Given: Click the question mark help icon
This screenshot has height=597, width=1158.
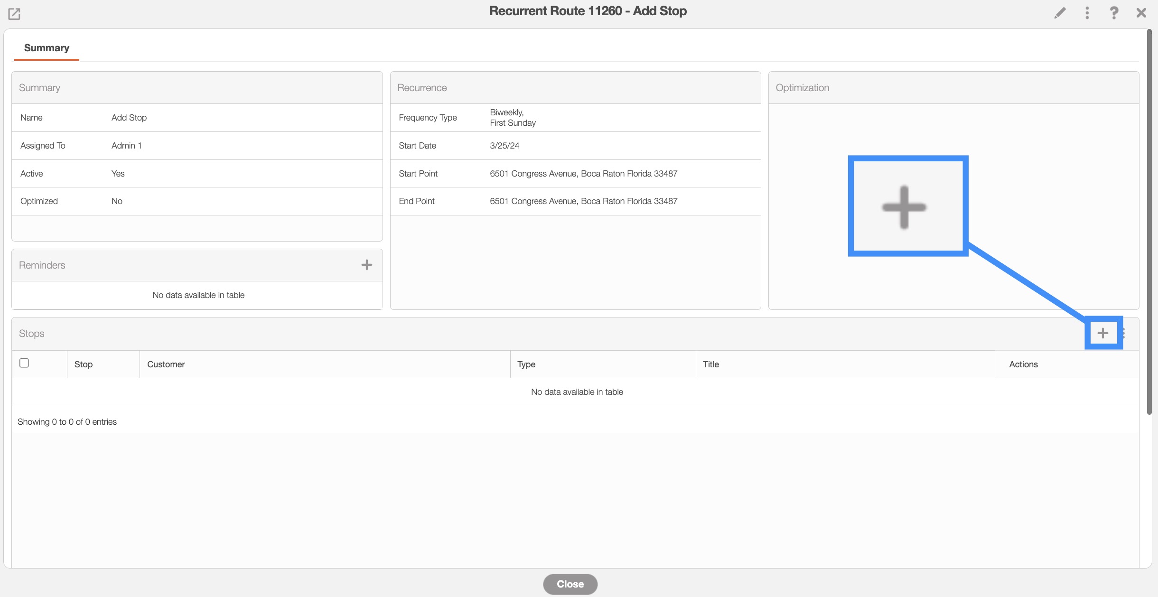Looking at the screenshot, I should pyautogui.click(x=1113, y=13).
